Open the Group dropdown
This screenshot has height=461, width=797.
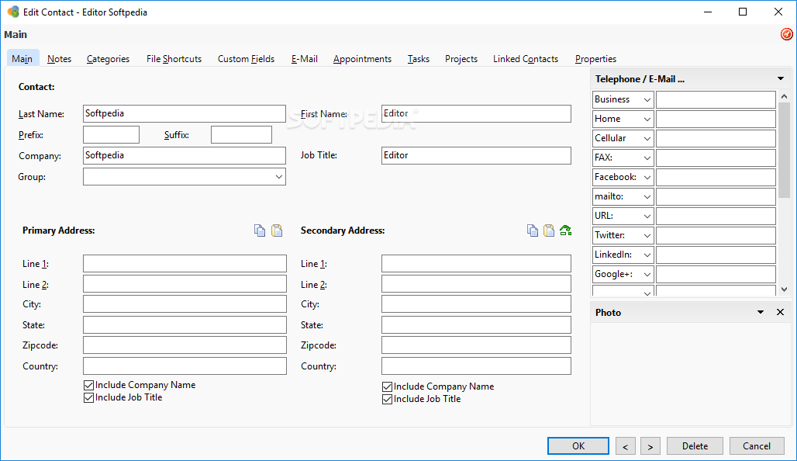point(279,177)
